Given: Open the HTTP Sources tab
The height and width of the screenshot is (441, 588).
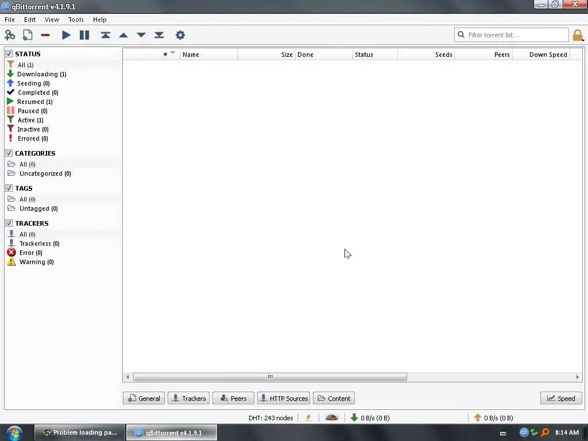Looking at the screenshot, I should [x=284, y=398].
